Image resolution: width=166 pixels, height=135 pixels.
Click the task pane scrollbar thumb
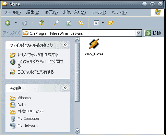[77, 72]
